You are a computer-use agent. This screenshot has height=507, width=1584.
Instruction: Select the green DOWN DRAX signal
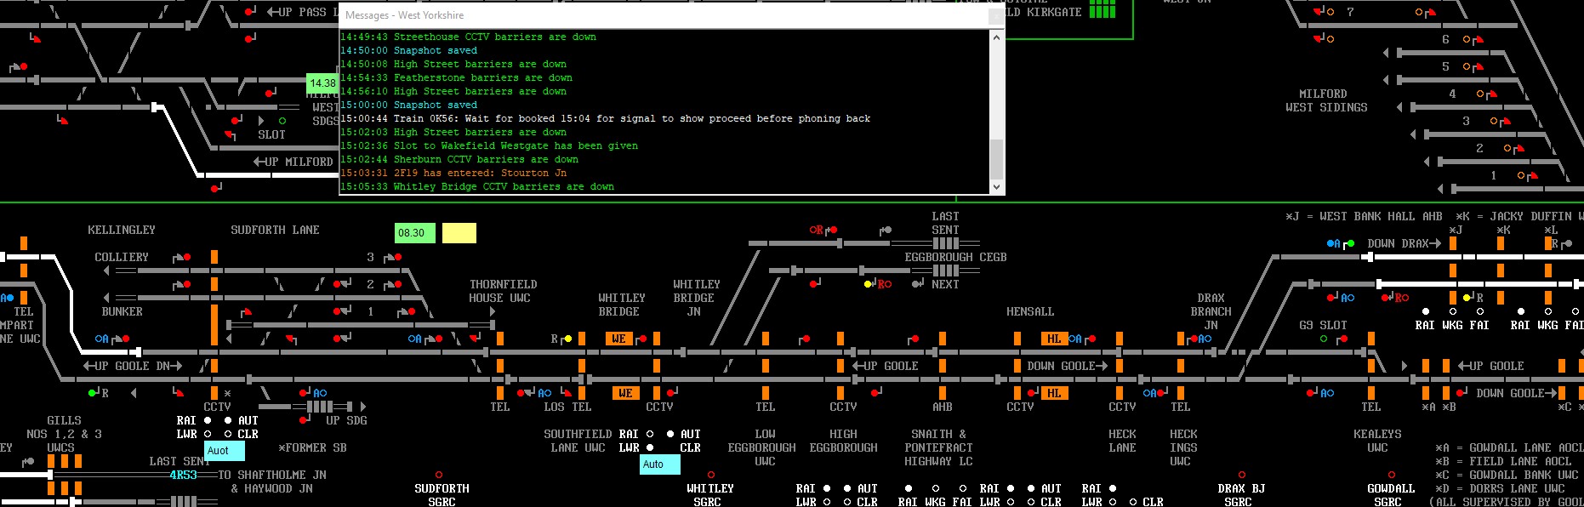(1350, 244)
